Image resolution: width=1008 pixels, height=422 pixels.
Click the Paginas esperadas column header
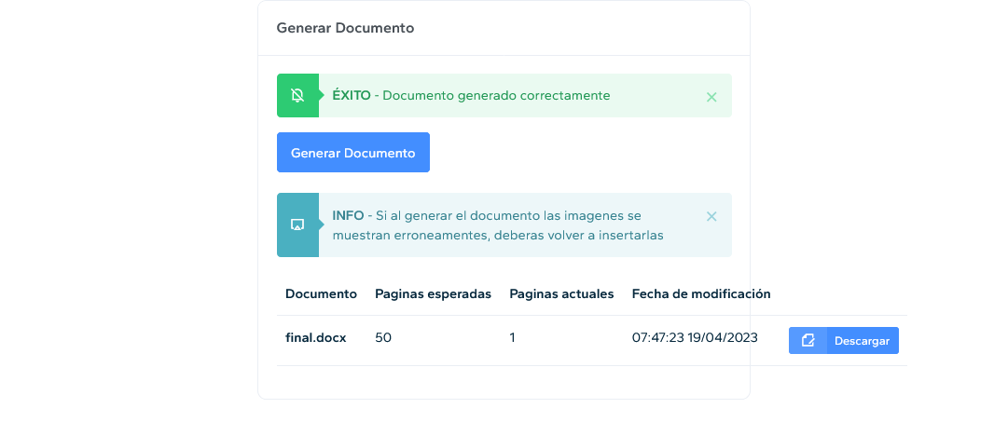[433, 293]
